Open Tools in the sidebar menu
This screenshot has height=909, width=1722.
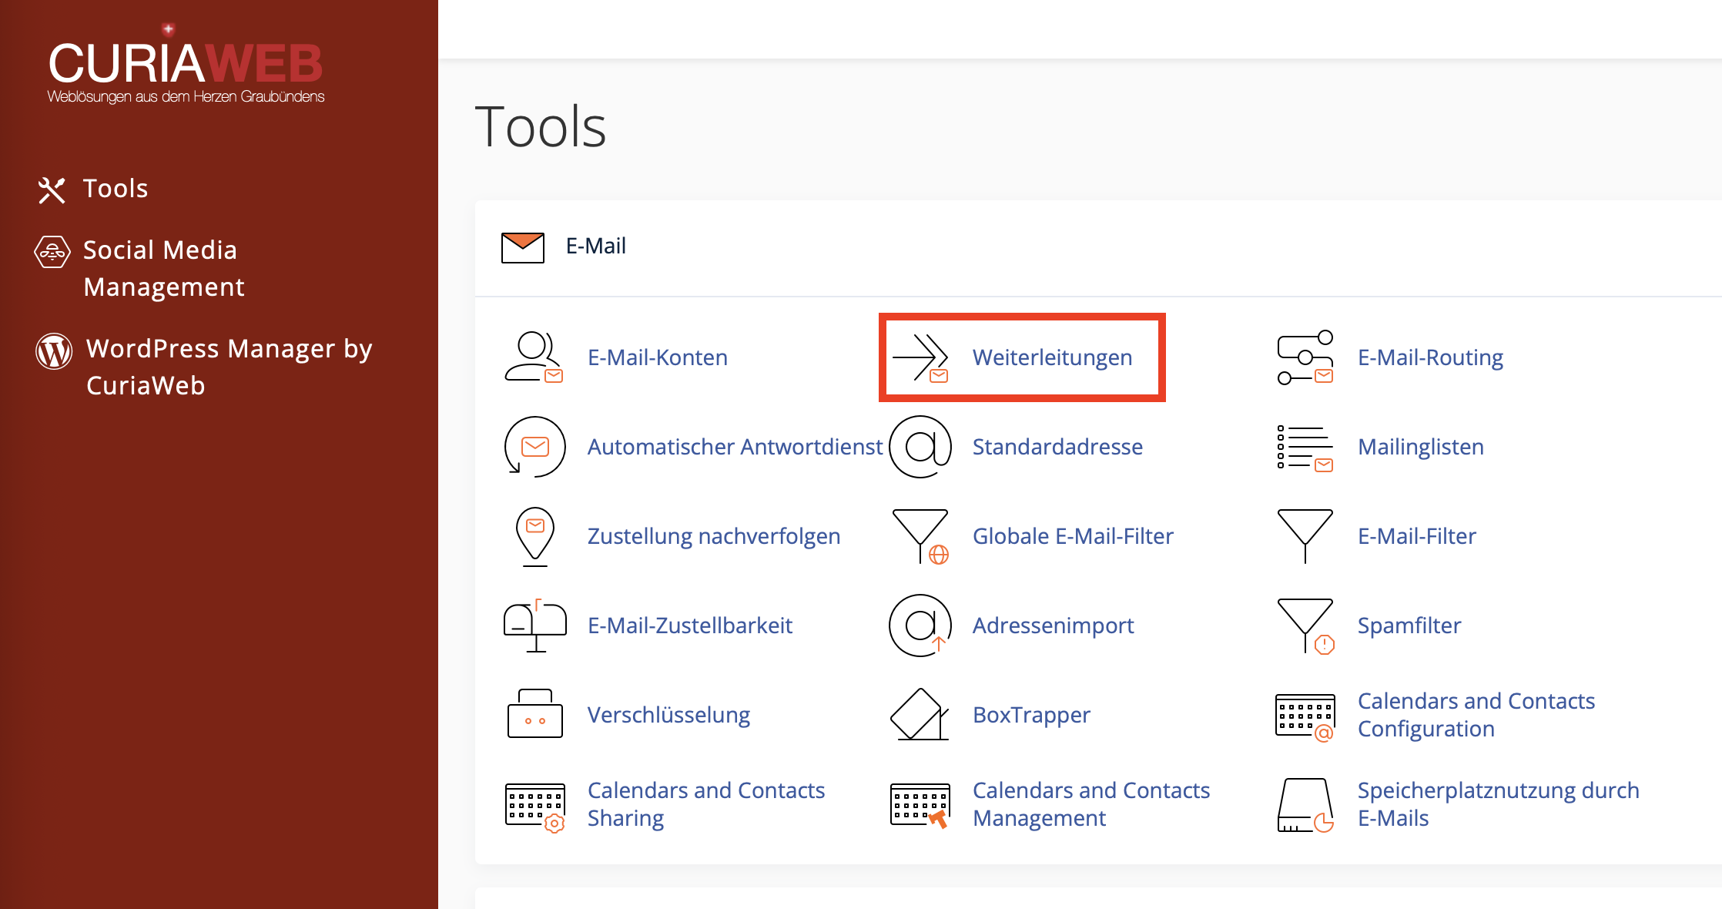pos(116,189)
